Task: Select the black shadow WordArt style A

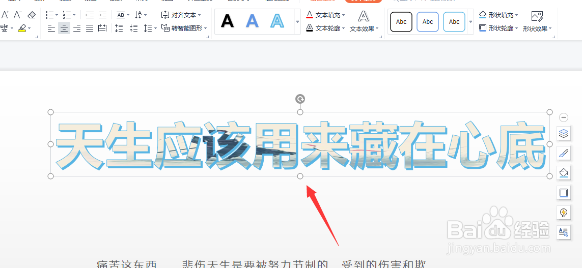Action: click(x=227, y=21)
